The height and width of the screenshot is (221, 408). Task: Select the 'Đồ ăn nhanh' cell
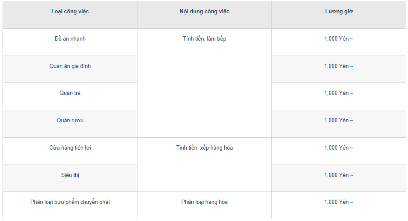click(x=70, y=42)
